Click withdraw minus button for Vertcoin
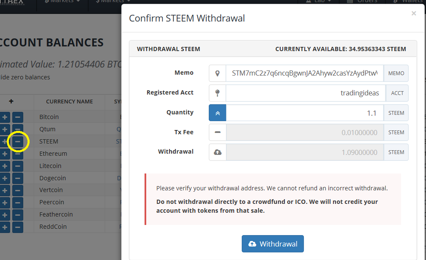 [x=18, y=190]
